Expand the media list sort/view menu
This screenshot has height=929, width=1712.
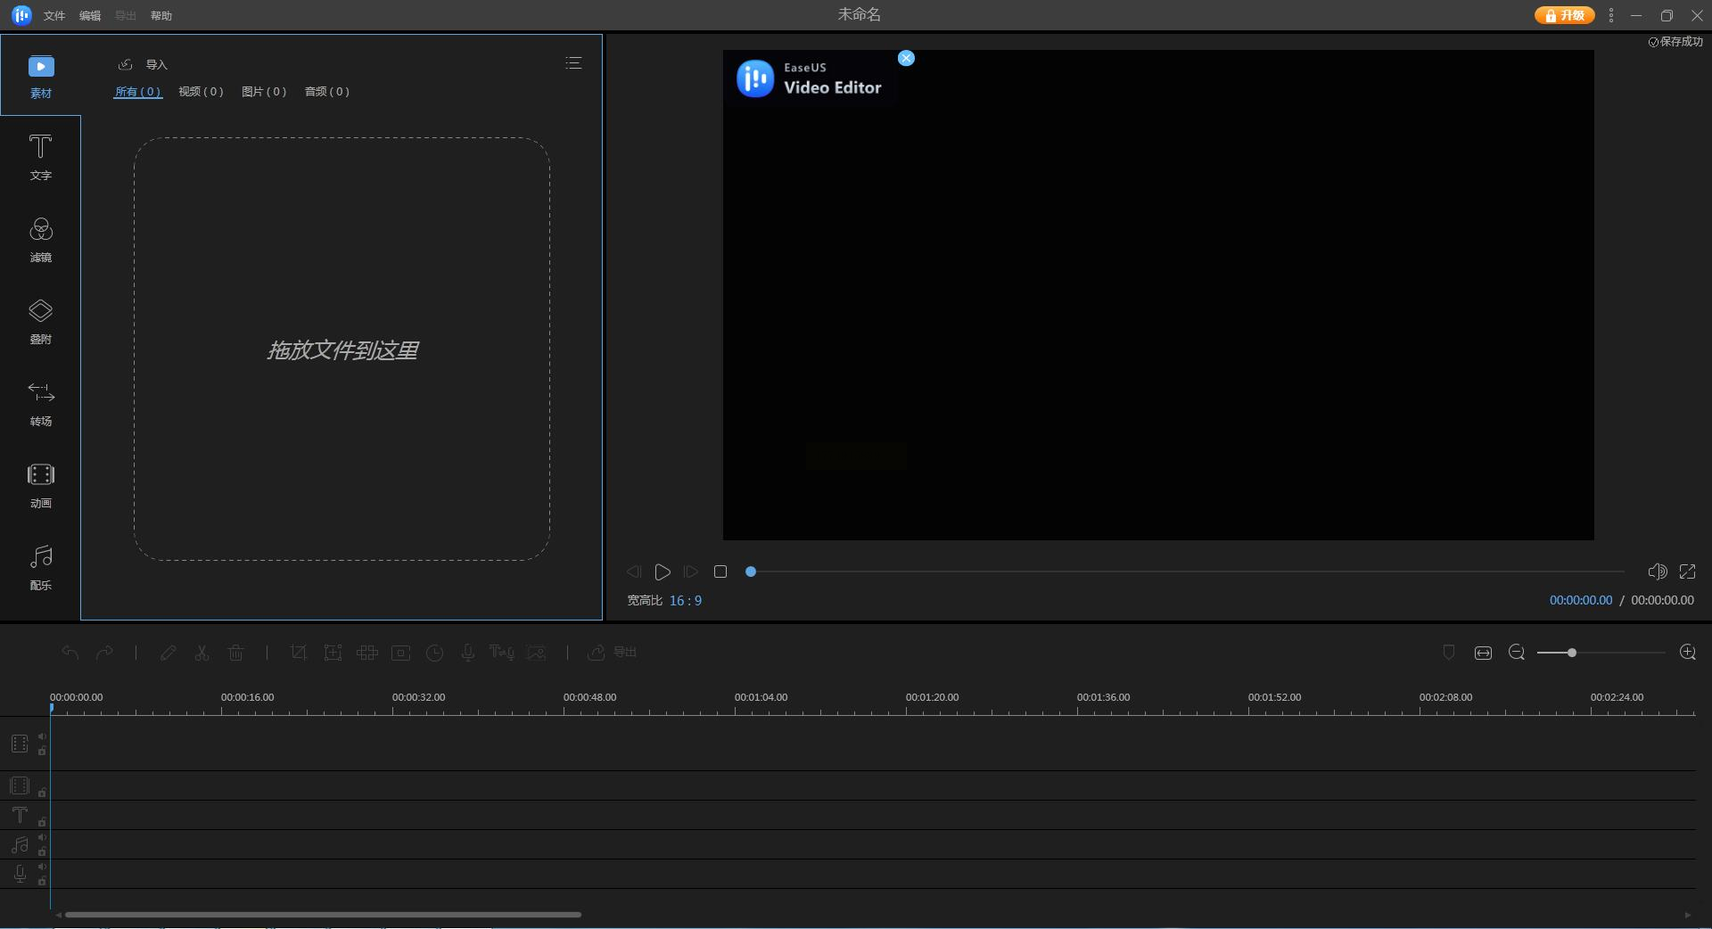573,63
